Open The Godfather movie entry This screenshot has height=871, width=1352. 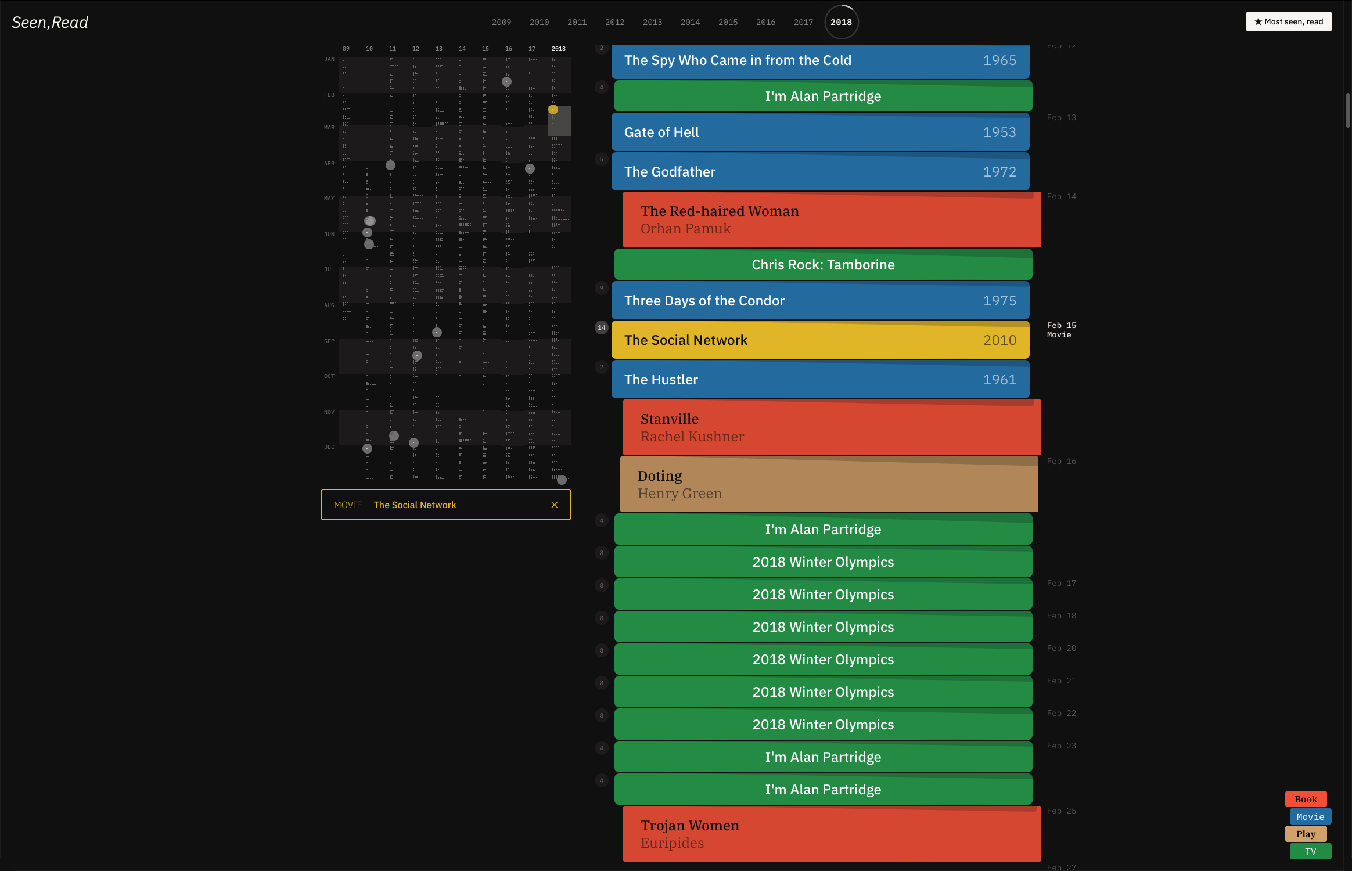(x=820, y=172)
